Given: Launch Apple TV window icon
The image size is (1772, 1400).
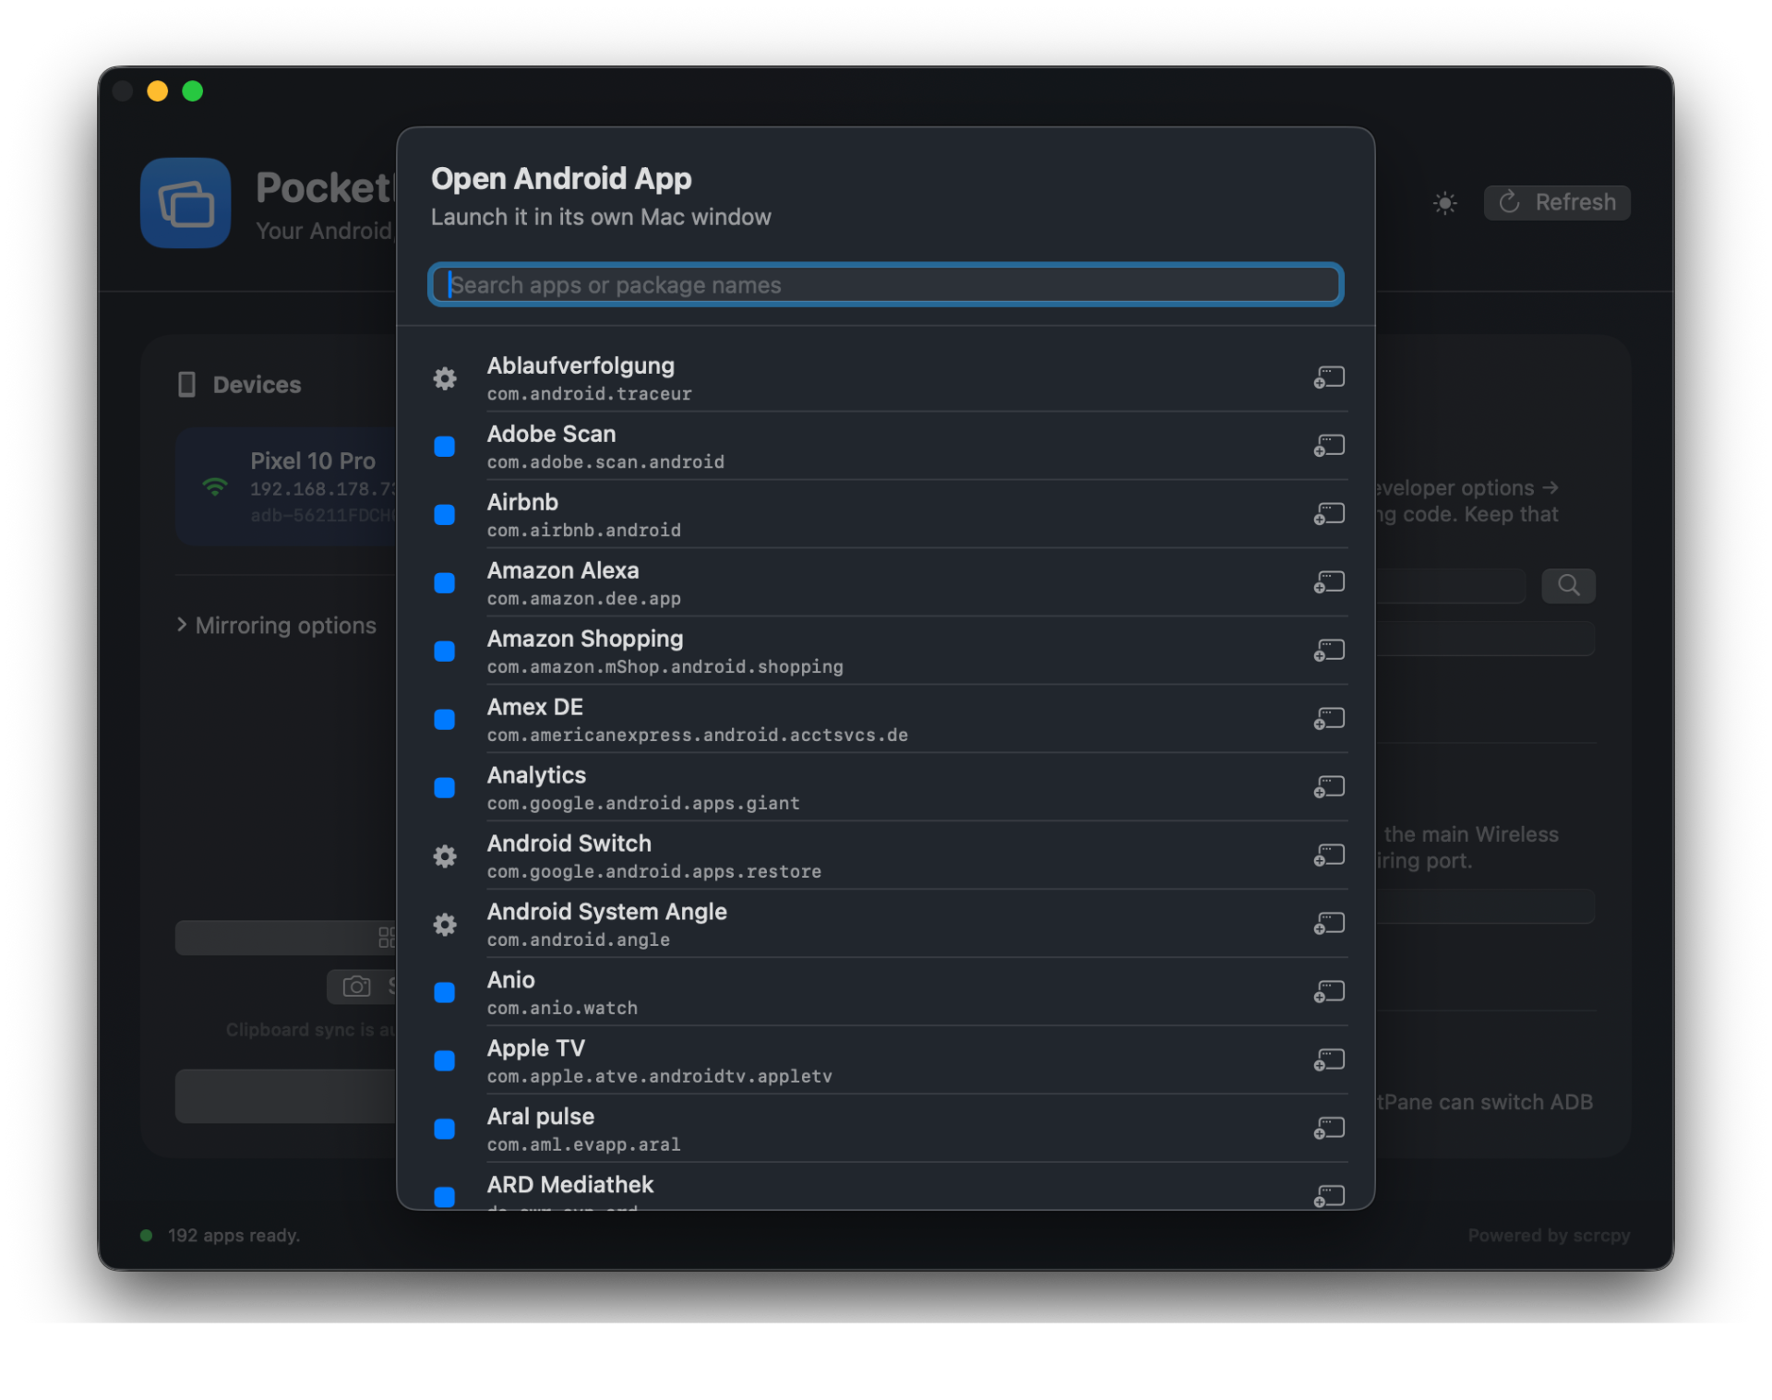Looking at the screenshot, I should (x=1328, y=1060).
